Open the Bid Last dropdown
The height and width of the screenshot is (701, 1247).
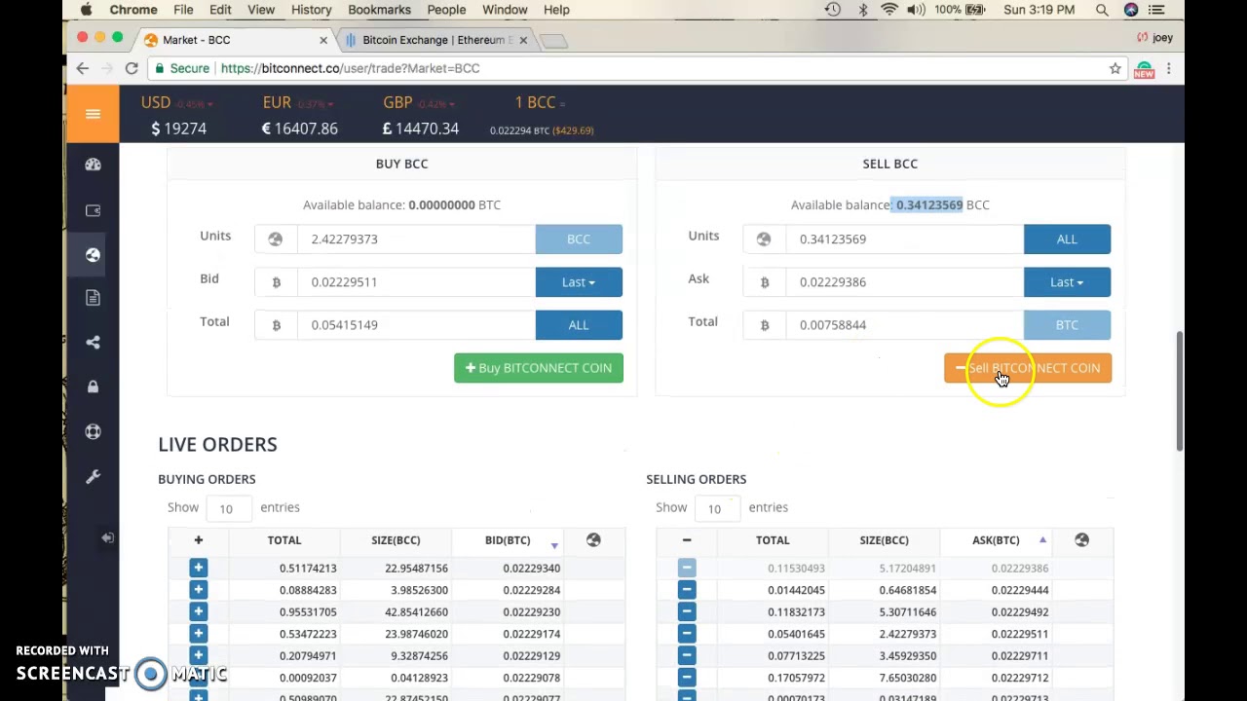coord(579,282)
